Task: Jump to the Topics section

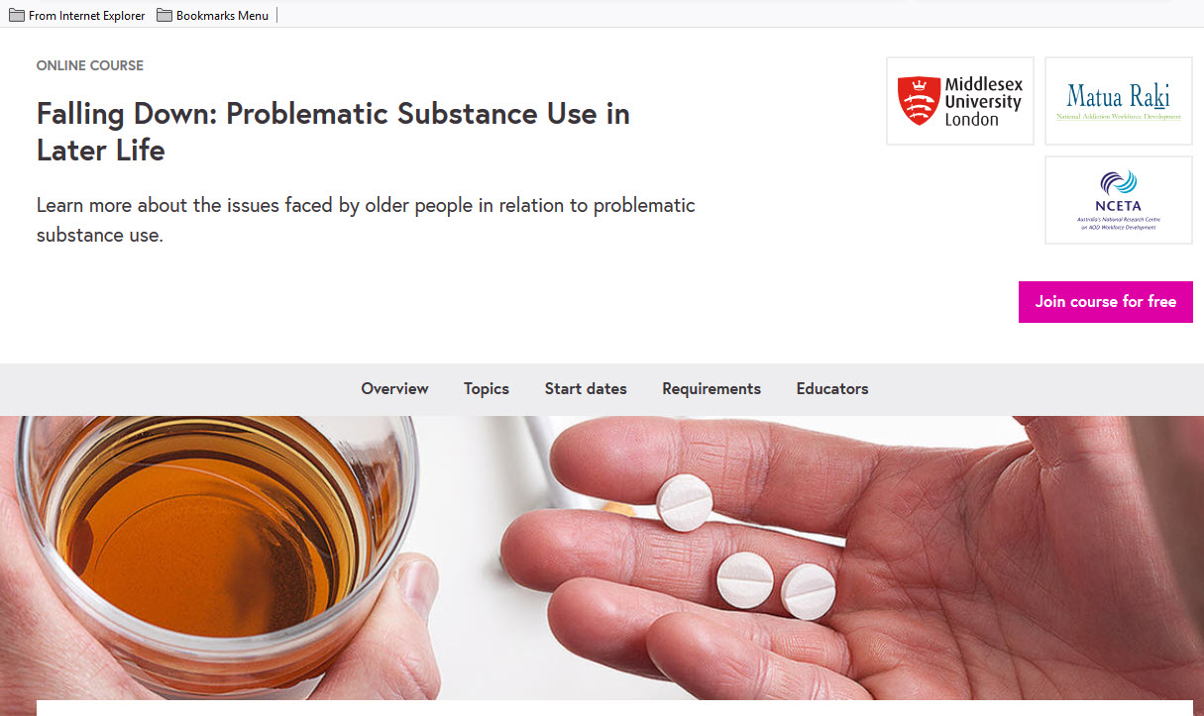Action: point(487,389)
